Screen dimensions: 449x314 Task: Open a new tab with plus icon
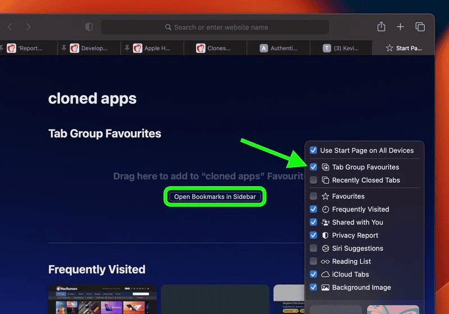[400, 27]
